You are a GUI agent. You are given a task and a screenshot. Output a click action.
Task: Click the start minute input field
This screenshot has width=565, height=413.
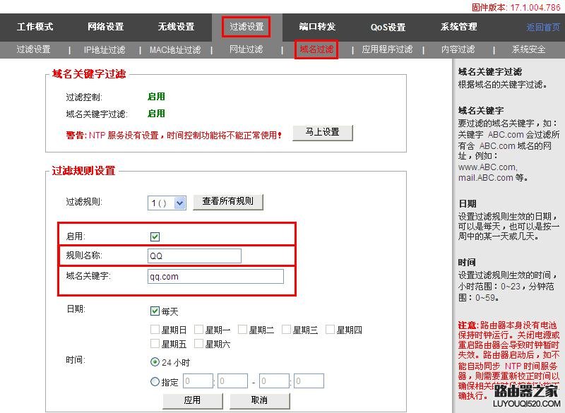tap(233, 381)
